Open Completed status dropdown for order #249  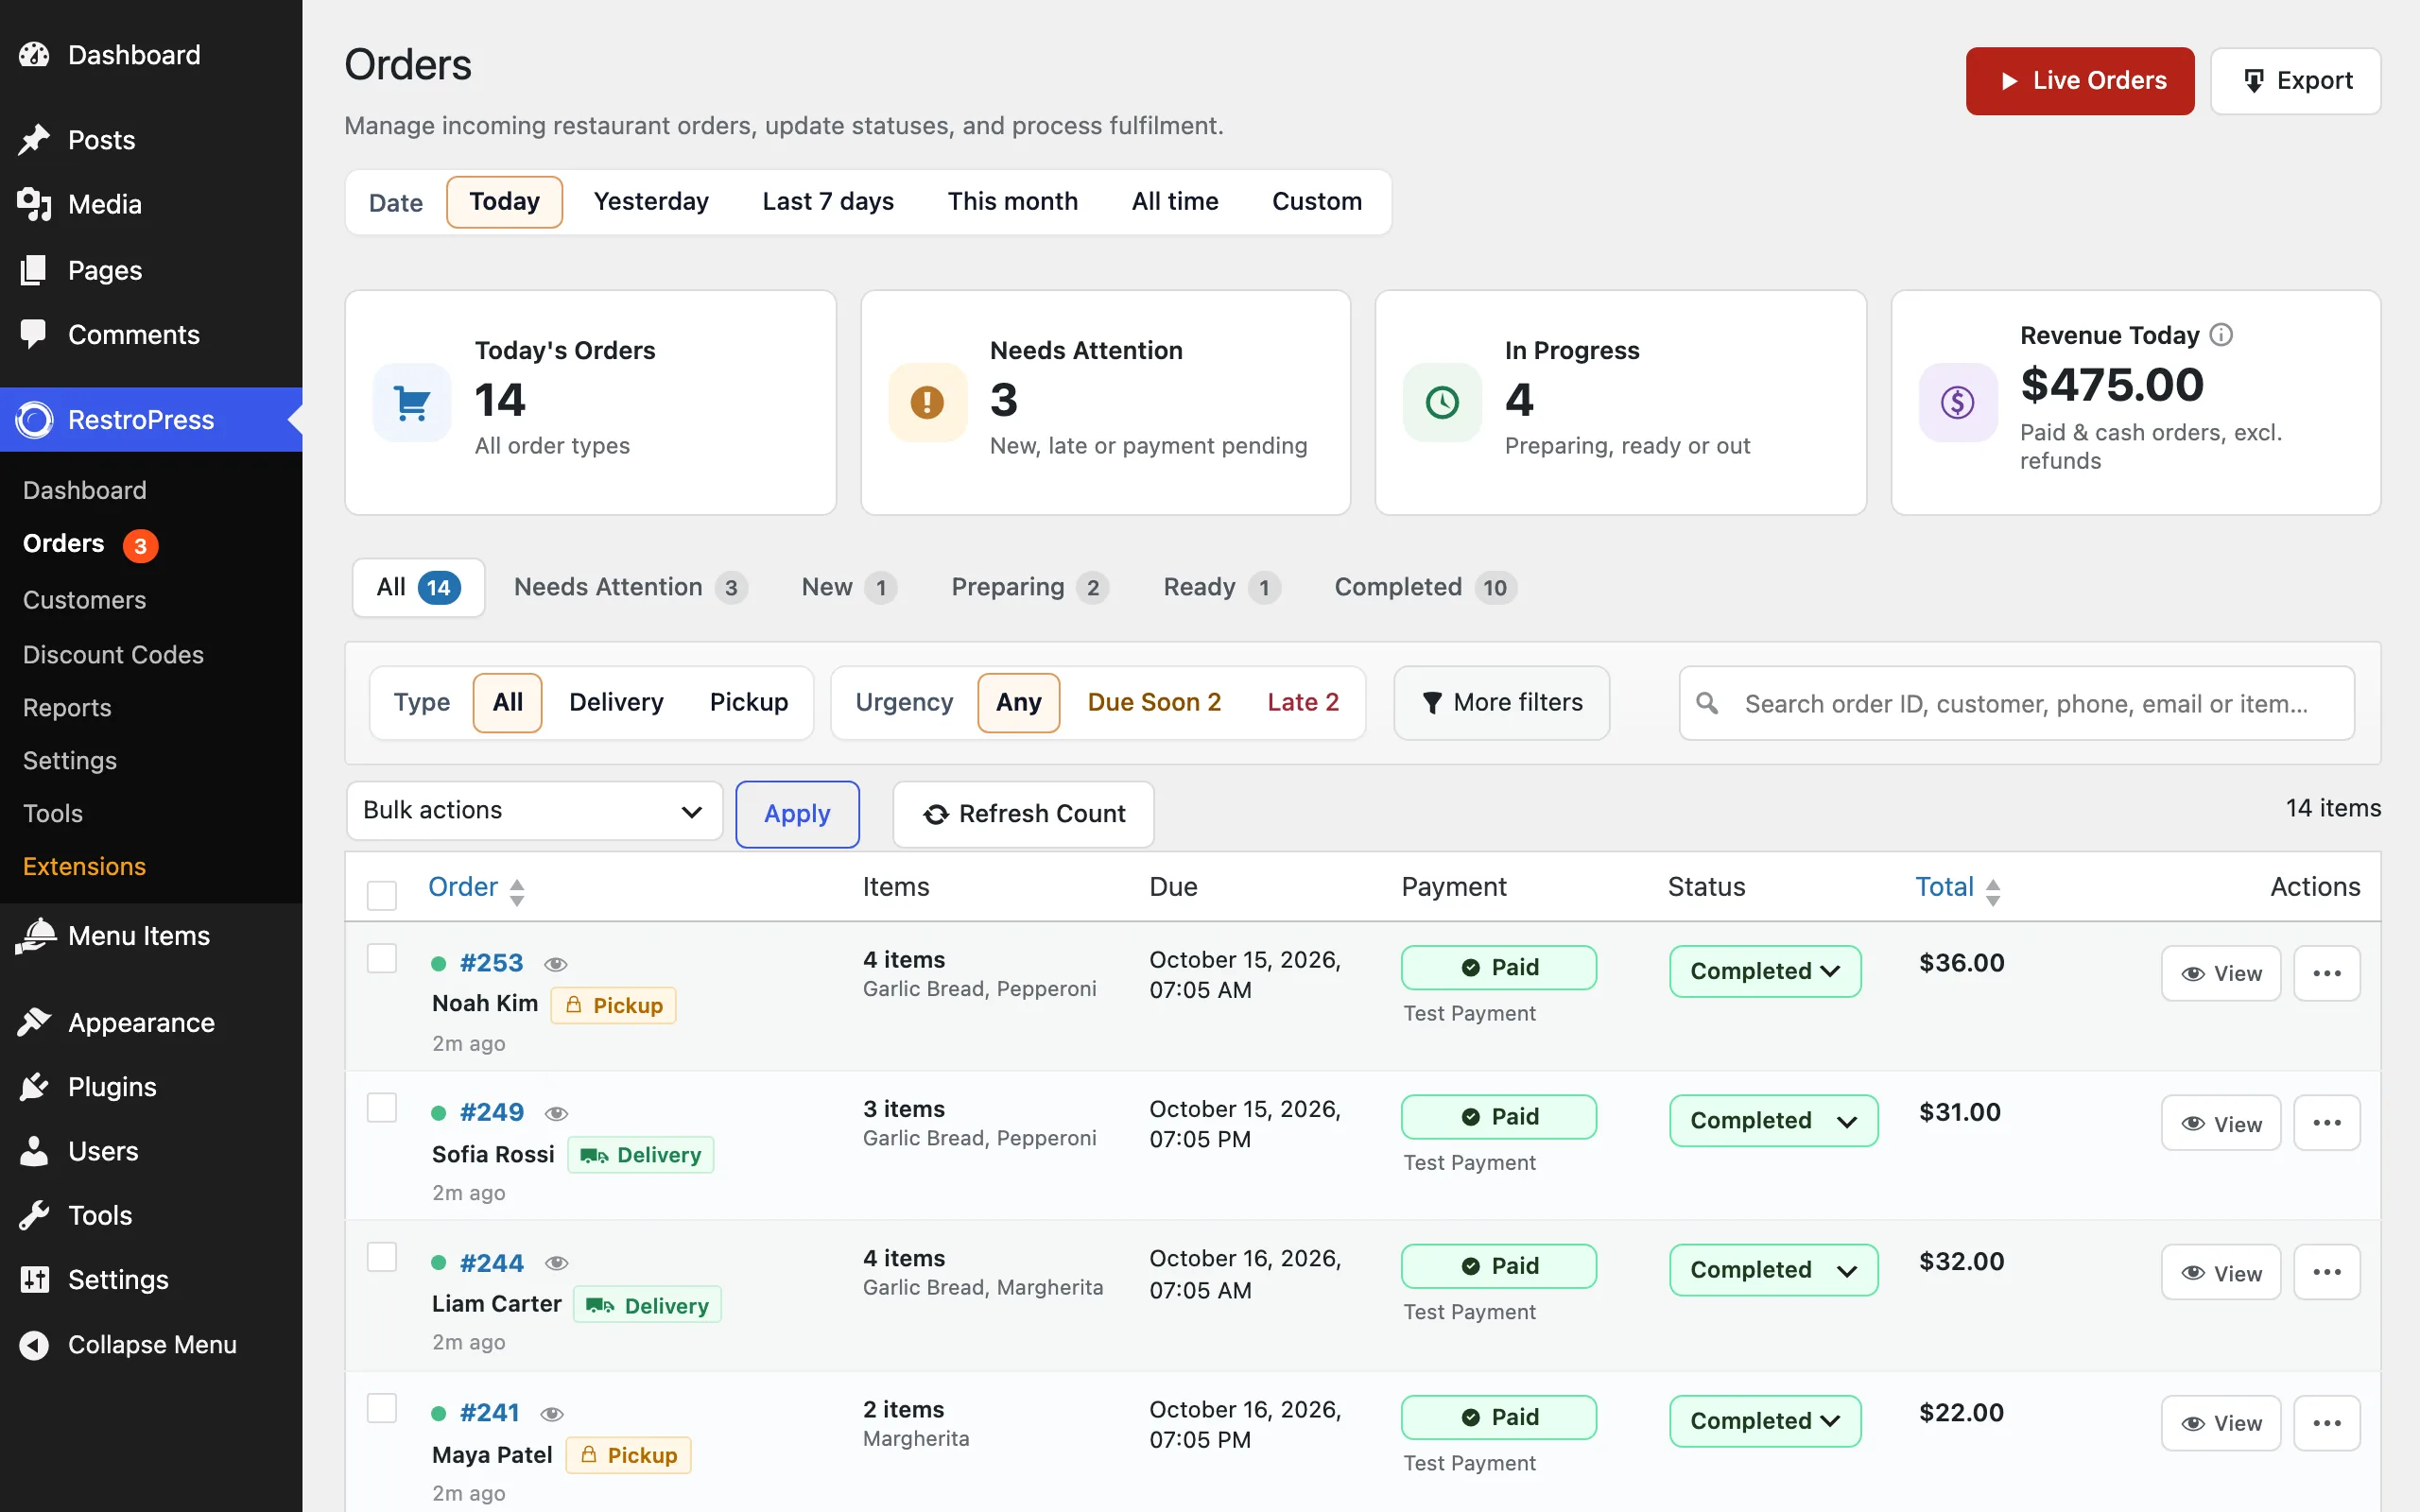(x=1774, y=1120)
